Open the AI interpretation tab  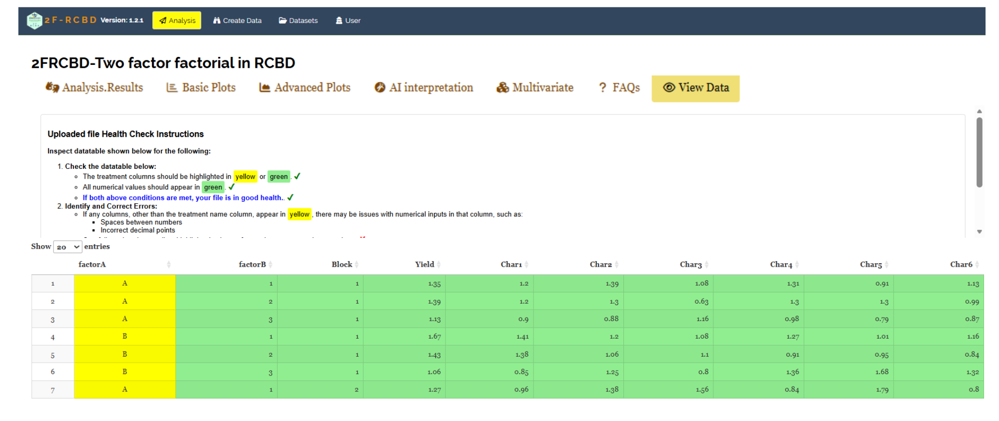coord(424,88)
